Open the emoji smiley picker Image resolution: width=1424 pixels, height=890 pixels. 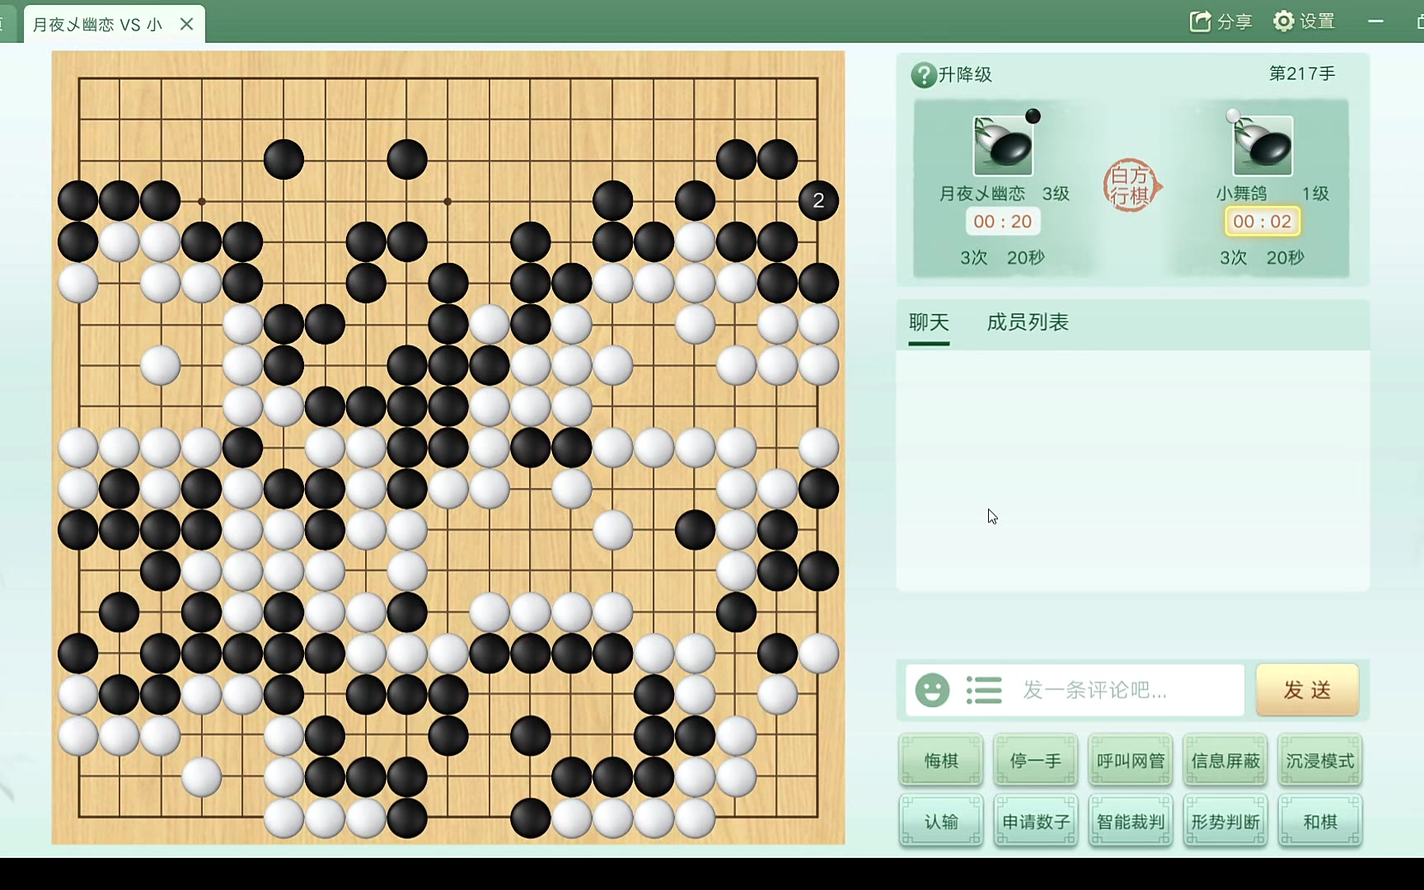coord(932,690)
